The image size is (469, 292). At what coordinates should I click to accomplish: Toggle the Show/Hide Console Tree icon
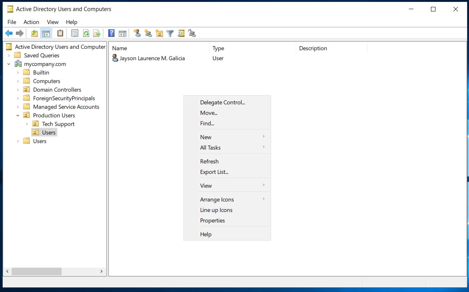click(46, 34)
